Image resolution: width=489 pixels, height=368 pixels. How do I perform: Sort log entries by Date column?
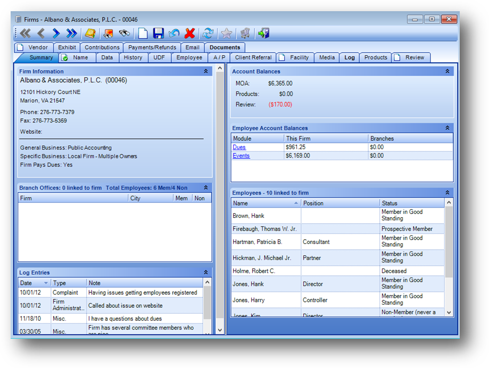34,283
